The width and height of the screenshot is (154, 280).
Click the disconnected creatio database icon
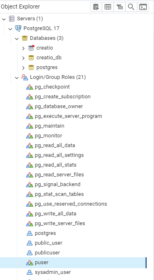point(31,48)
